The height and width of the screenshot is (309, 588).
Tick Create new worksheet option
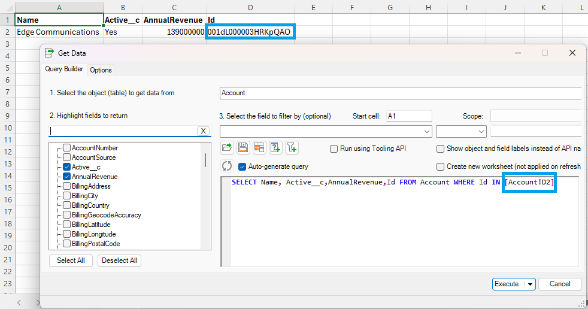[441, 166]
